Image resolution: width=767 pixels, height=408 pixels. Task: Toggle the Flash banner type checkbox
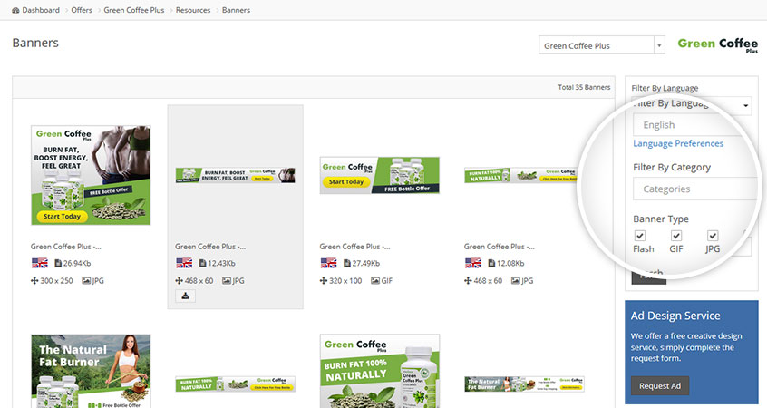coord(640,236)
